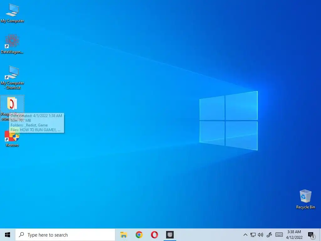Viewport: 321px width, 241px height.
Task: Open the Windows Start menu
Action: tap(8, 235)
